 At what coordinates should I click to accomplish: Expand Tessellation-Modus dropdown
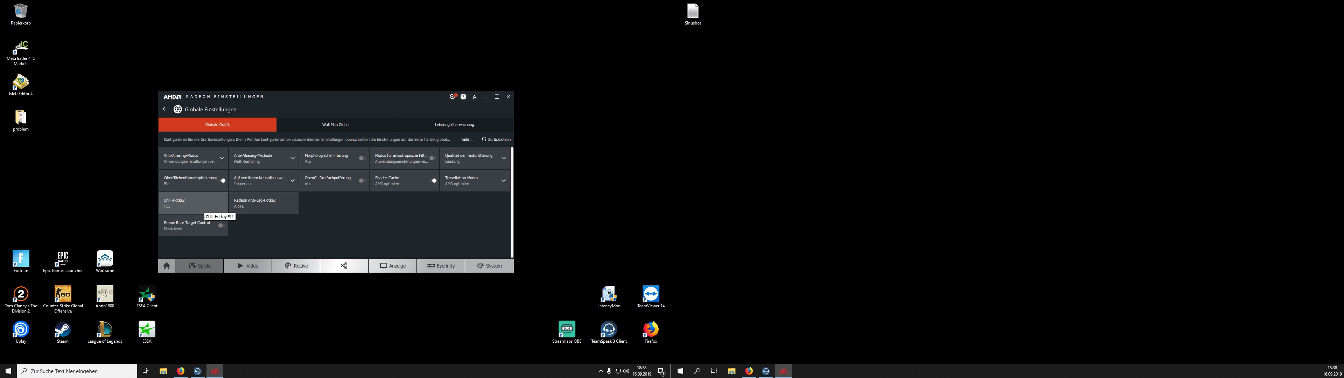coord(503,181)
